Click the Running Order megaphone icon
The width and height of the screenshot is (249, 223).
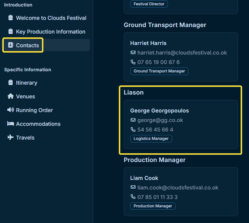click(x=11, y=110)
